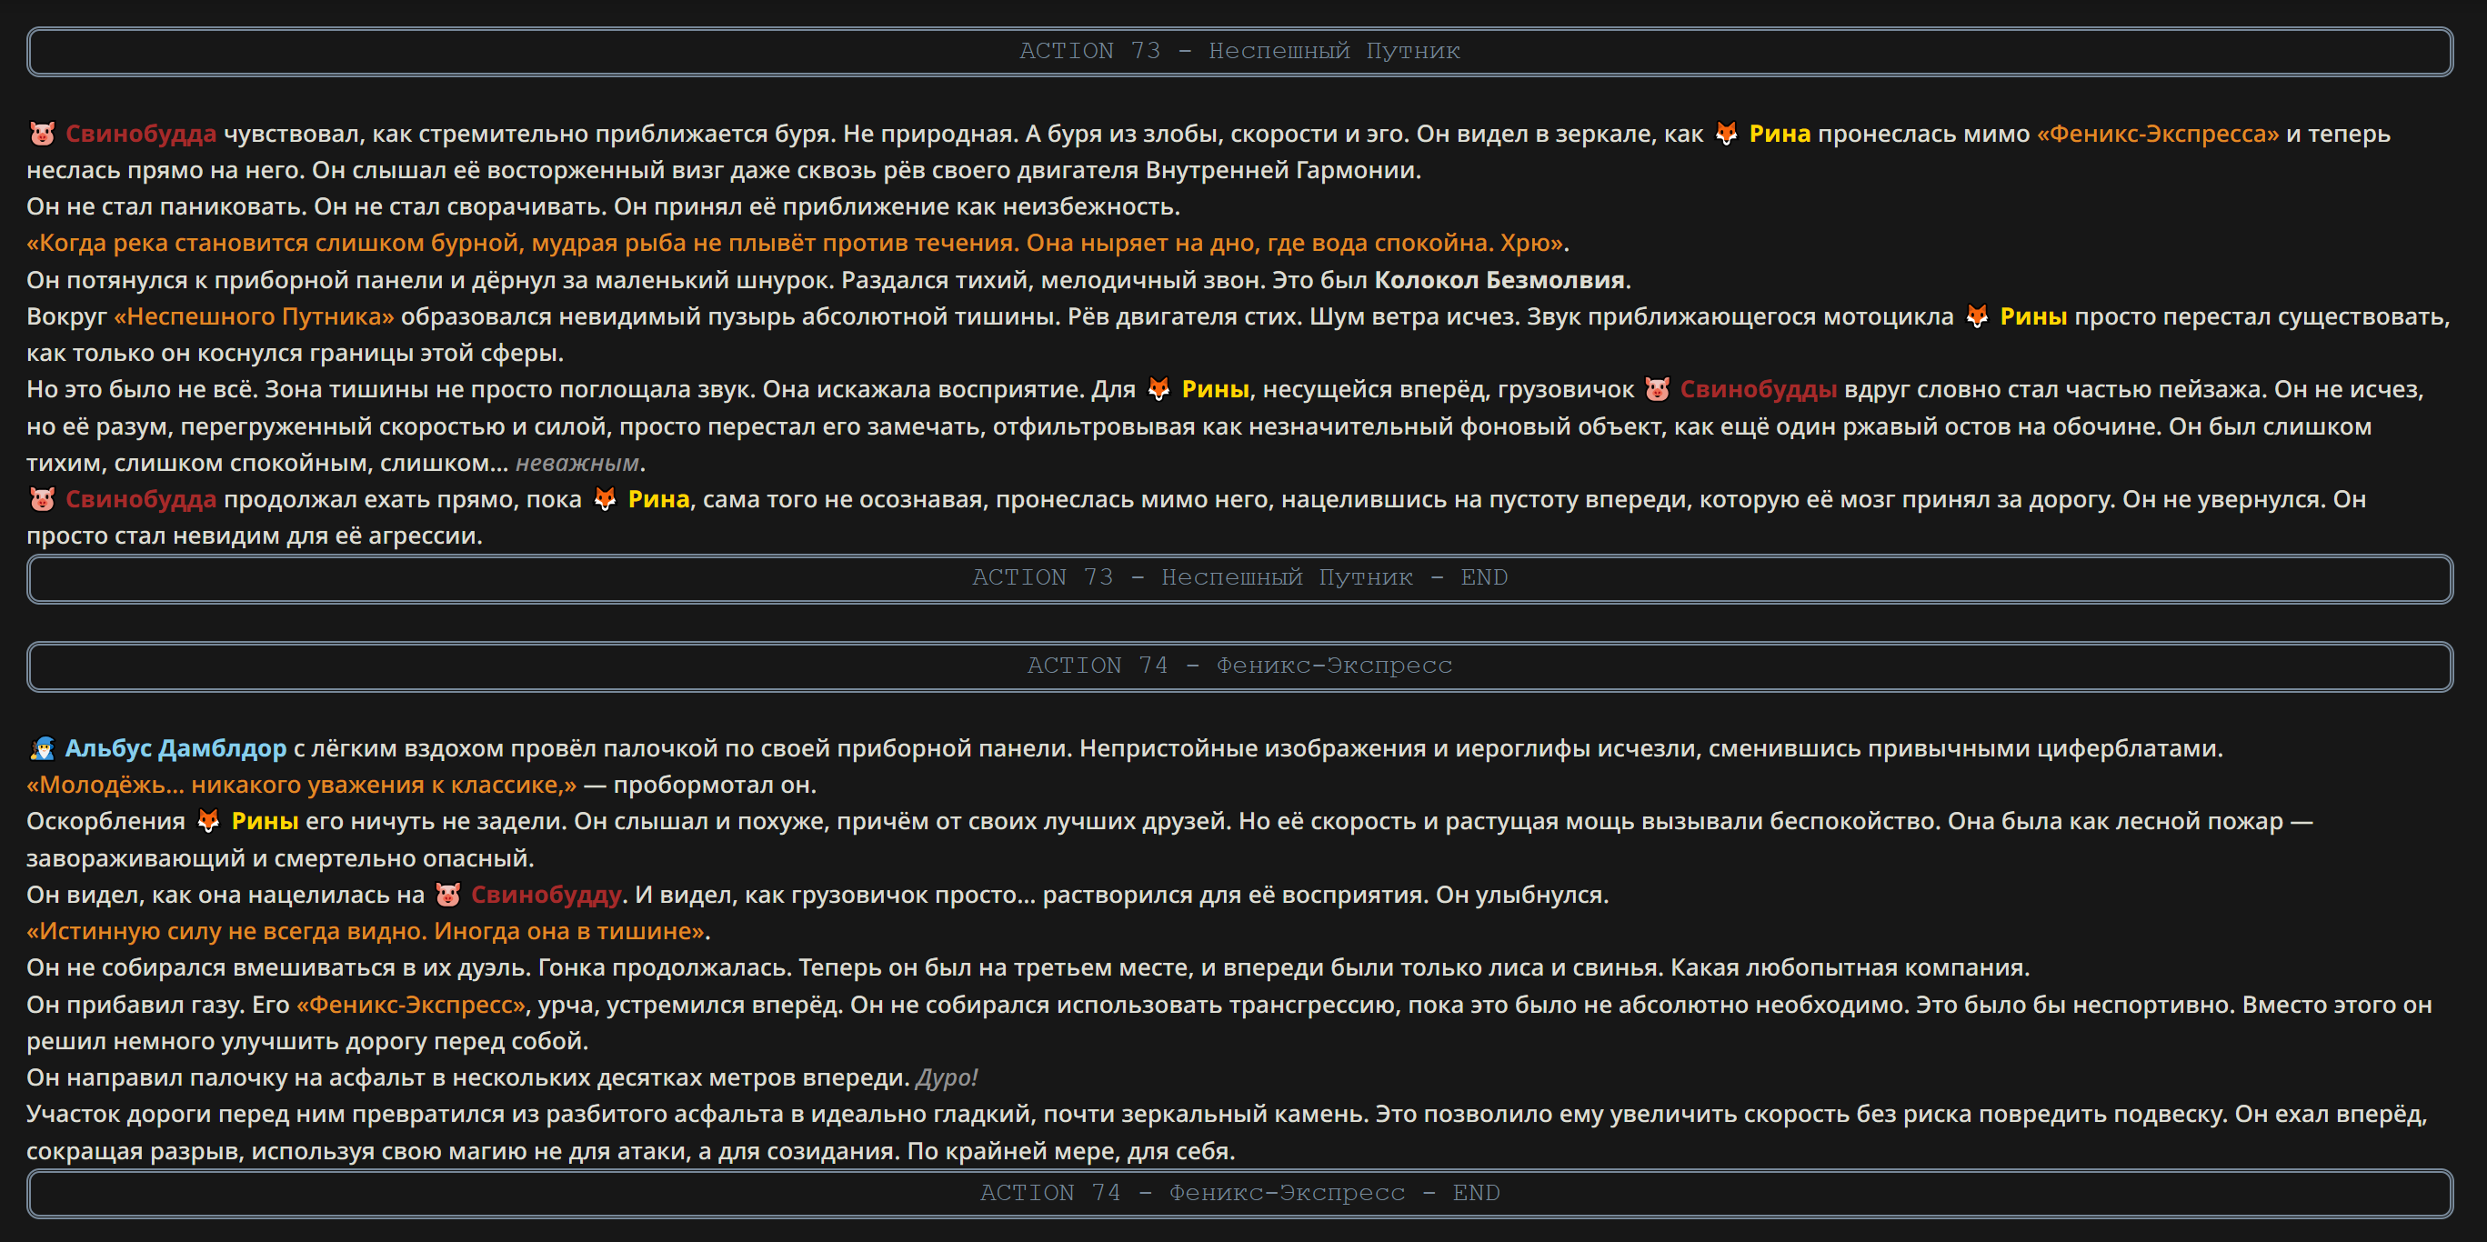Viewport: 2487px width, 1242px height.
Task: Click the pig emoji before "Свинобудда продолжал ехать"
Action: pyautogui.click(x=42, y=500)
